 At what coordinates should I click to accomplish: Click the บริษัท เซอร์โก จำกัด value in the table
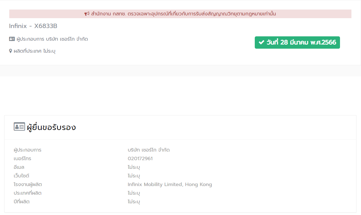coord(149,150)
